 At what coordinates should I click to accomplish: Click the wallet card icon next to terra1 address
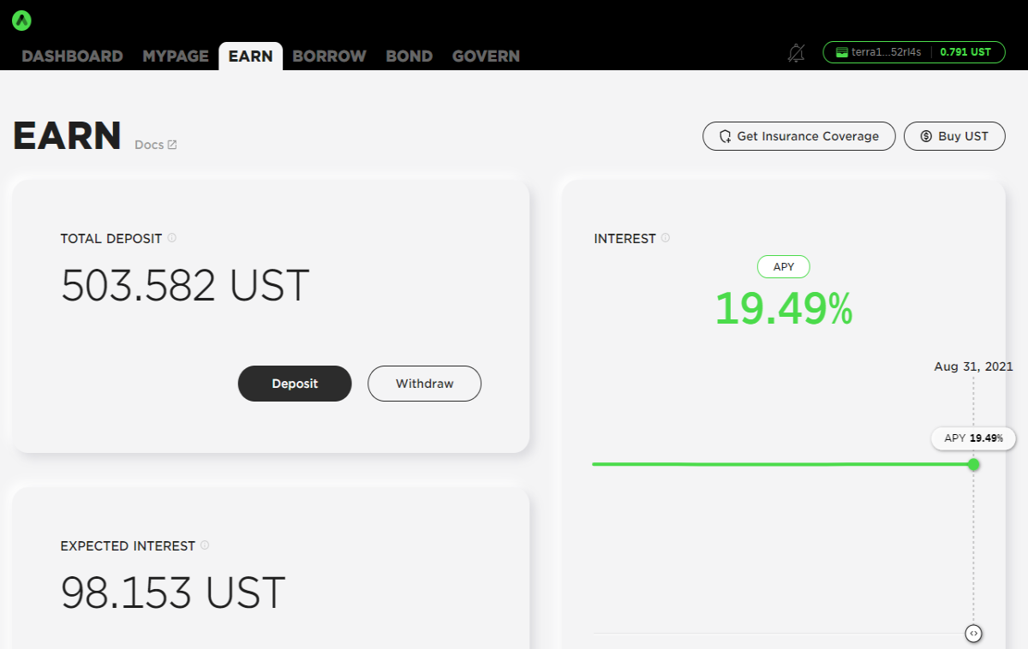click(842, 52)
